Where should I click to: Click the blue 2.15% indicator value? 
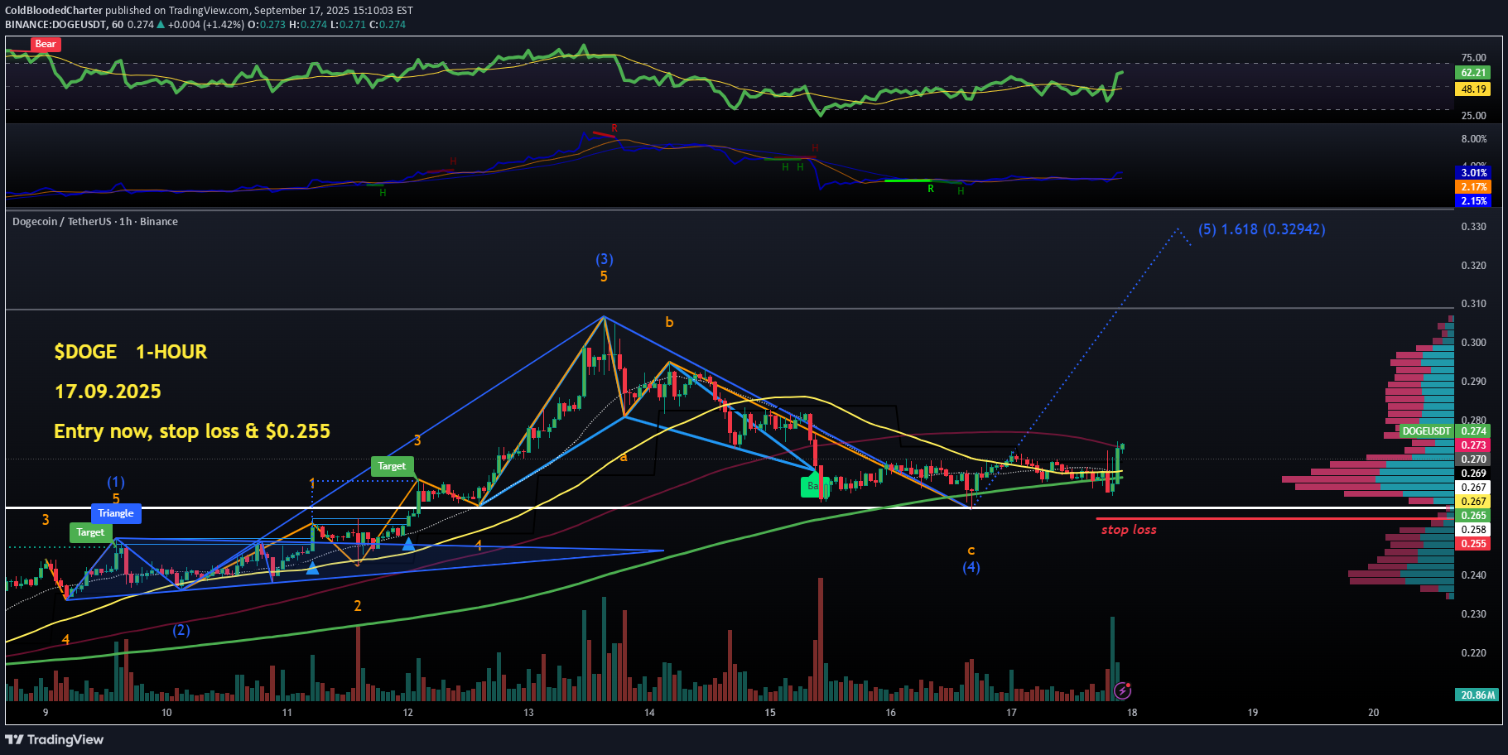1473,201
